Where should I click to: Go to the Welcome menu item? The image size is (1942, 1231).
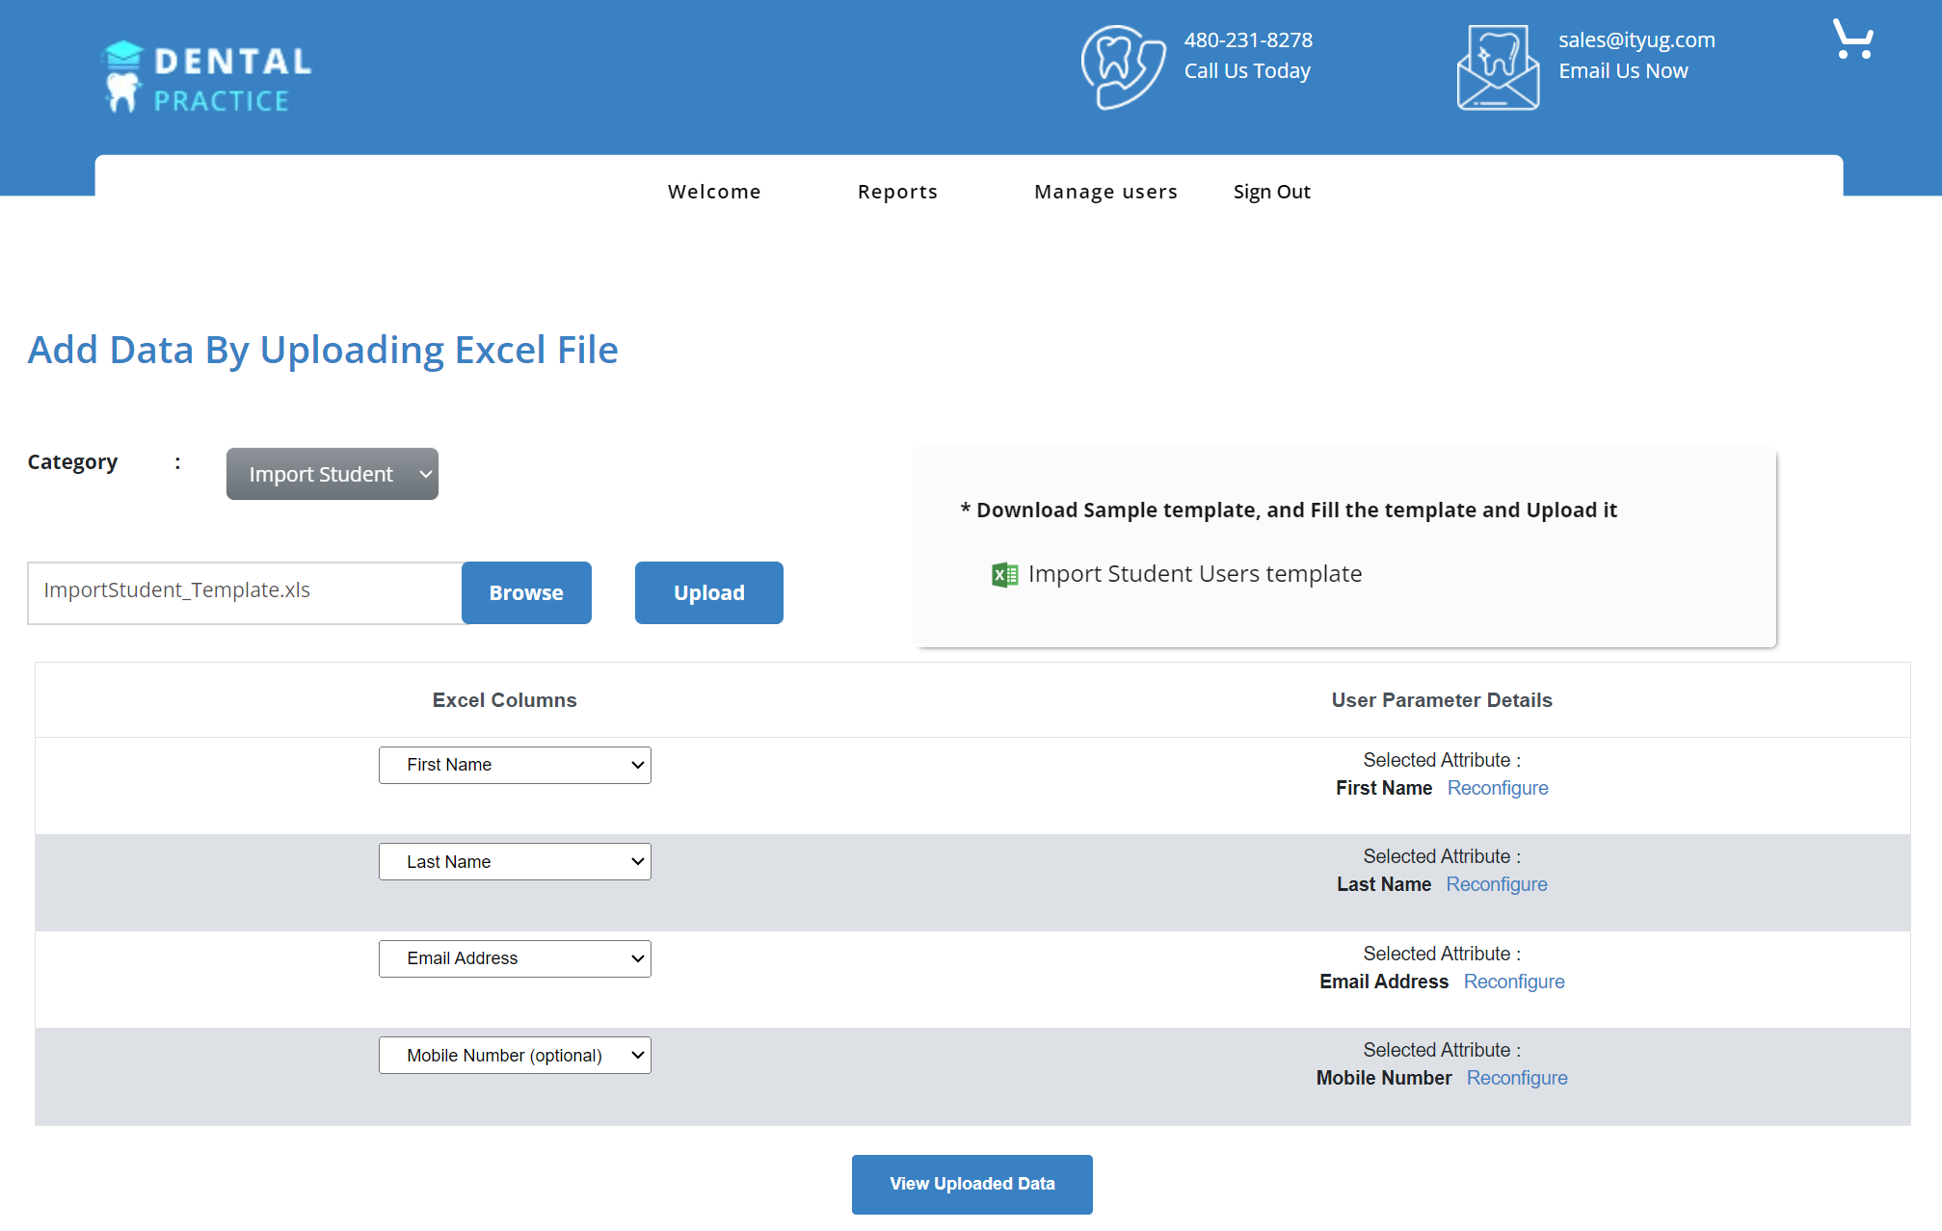714,192
